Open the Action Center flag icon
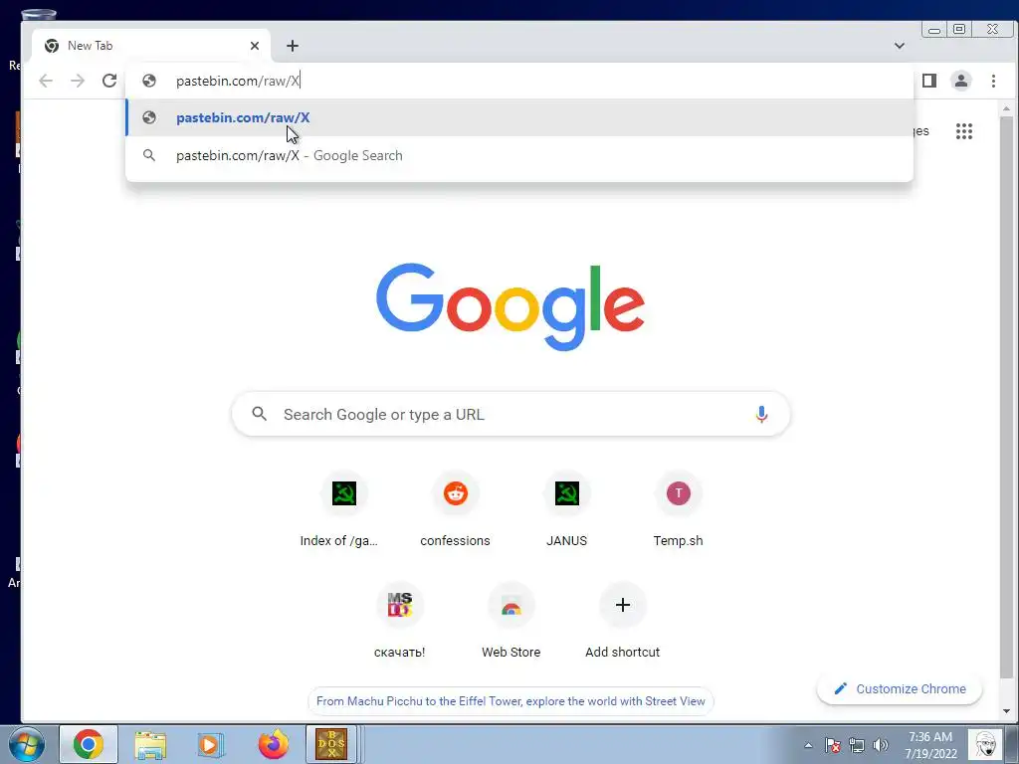This screenshot has width=1019, height=764. click(x=833, y=745)
